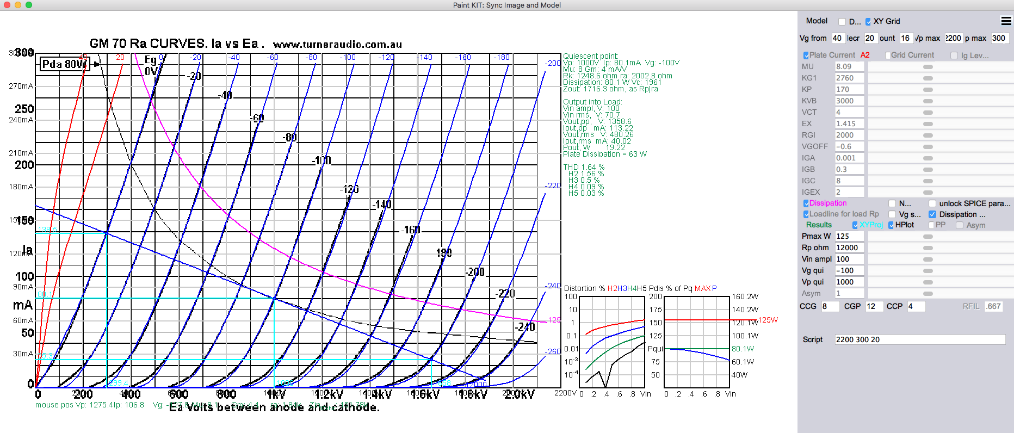Open the hamburger menu in Model panel

tap(1006, 21)
